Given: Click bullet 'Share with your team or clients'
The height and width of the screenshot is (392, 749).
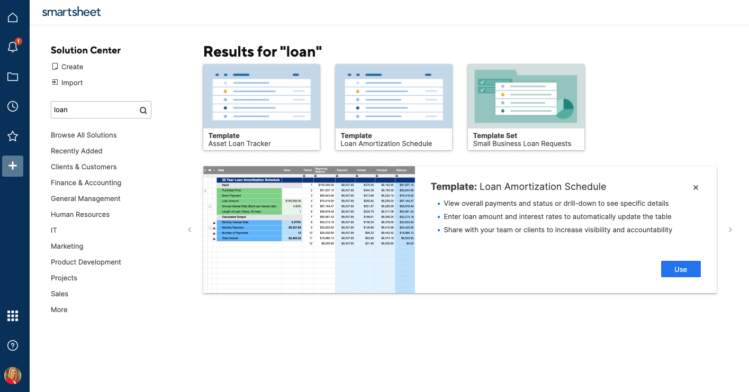Looking at the screenshot, I should (558, 230).
